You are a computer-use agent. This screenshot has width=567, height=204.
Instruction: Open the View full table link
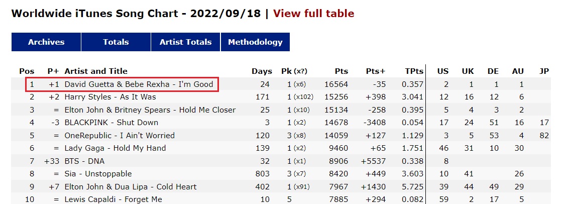pos(313,14)
